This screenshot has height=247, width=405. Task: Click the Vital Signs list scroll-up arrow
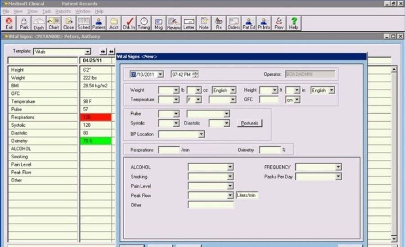tap(394, 69)
